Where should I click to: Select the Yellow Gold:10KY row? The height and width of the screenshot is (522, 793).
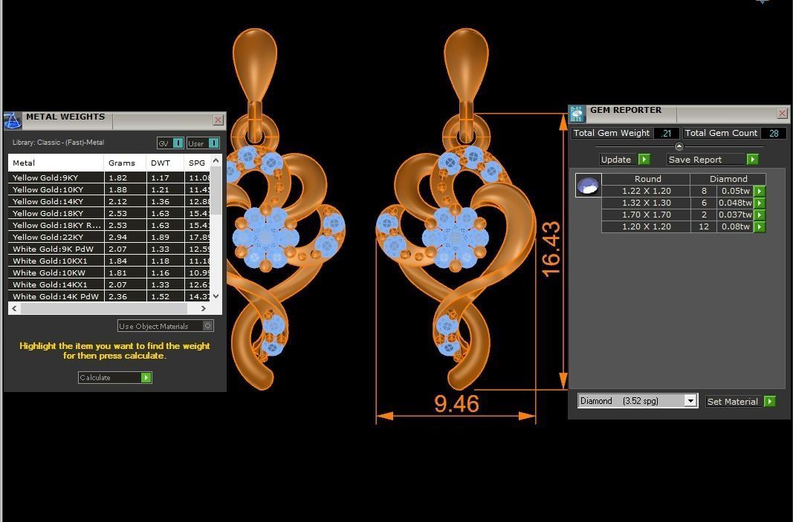click(109, 189)
